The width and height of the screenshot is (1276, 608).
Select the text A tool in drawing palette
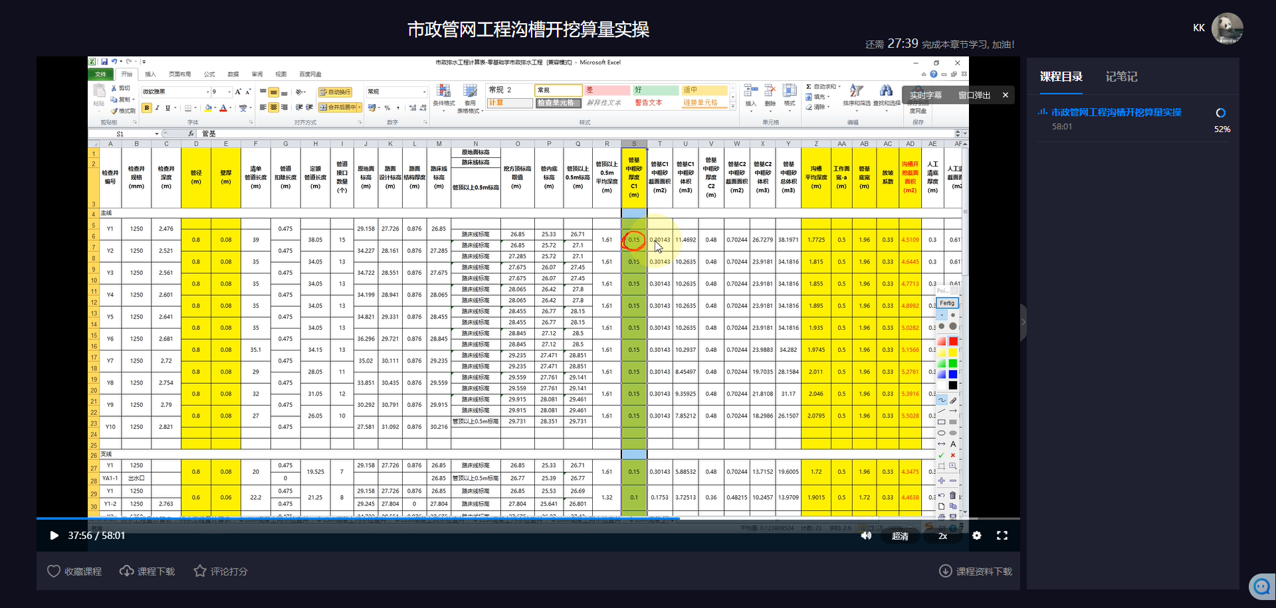[953, 444]
